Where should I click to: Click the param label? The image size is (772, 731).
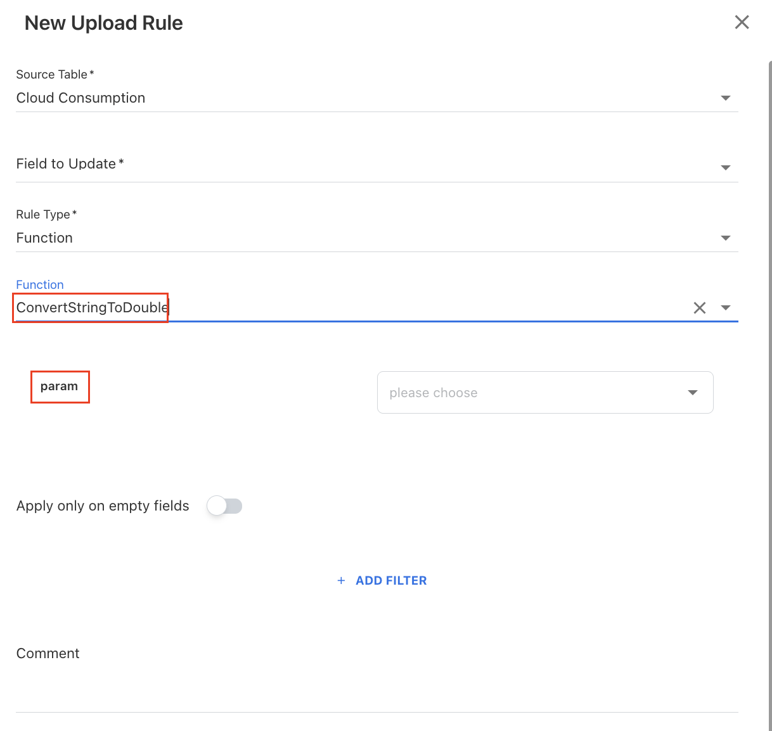pyautogui.click(x=59, y=386)
